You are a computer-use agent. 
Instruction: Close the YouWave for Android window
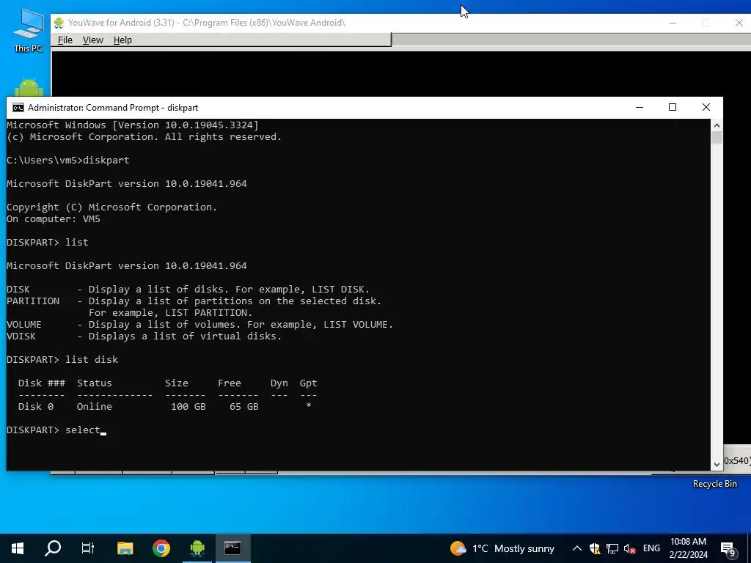click(x=739, y=23)
